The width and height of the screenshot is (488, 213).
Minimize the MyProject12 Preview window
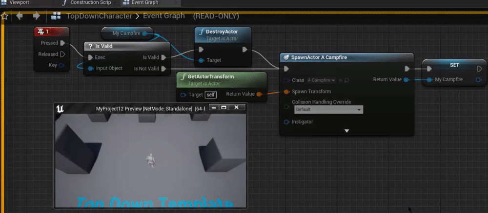tap(213, 107)
